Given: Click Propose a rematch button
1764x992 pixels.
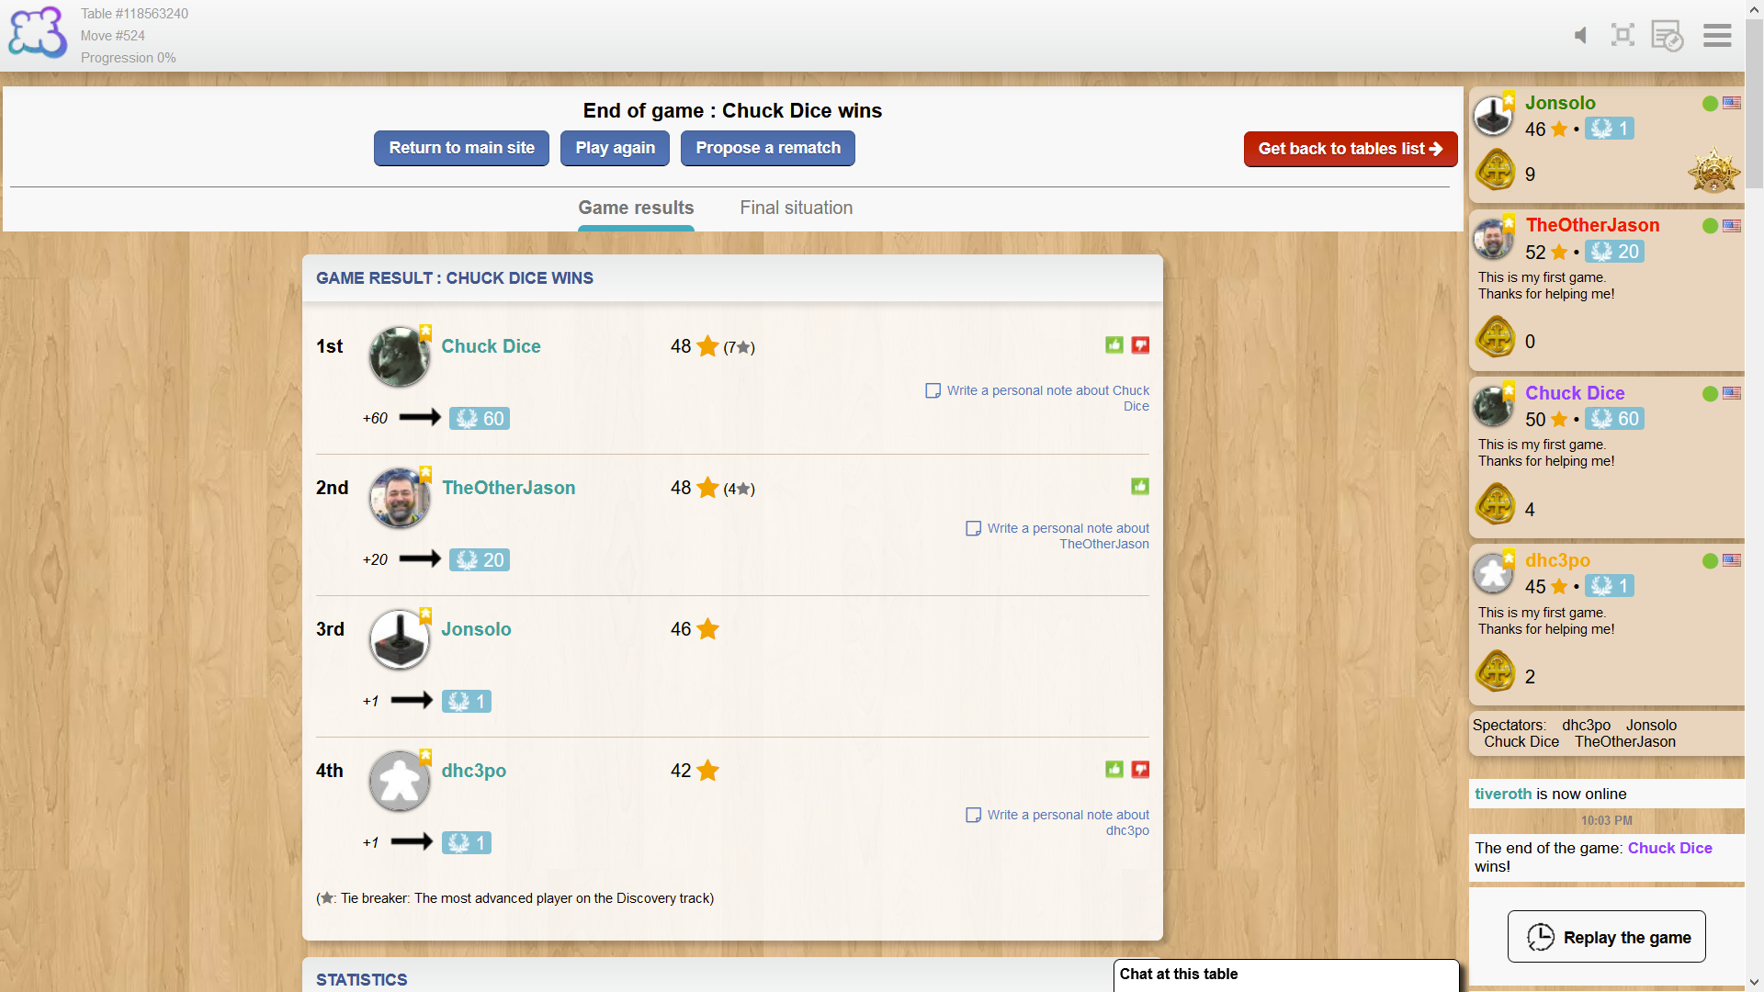Looking at the screenshot, I should pyautogui.click(x=767, y=148).
